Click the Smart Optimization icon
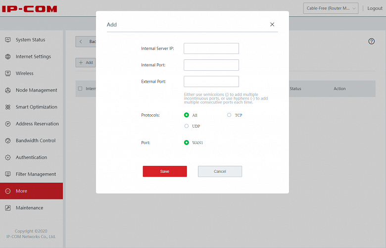 coord(8,107)
